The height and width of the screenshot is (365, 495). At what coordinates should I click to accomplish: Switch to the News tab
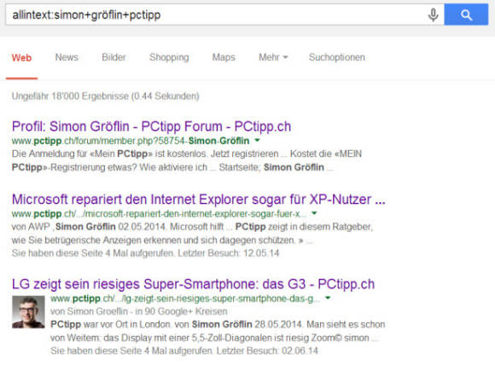pyautogui.click(x=67, y=57)
